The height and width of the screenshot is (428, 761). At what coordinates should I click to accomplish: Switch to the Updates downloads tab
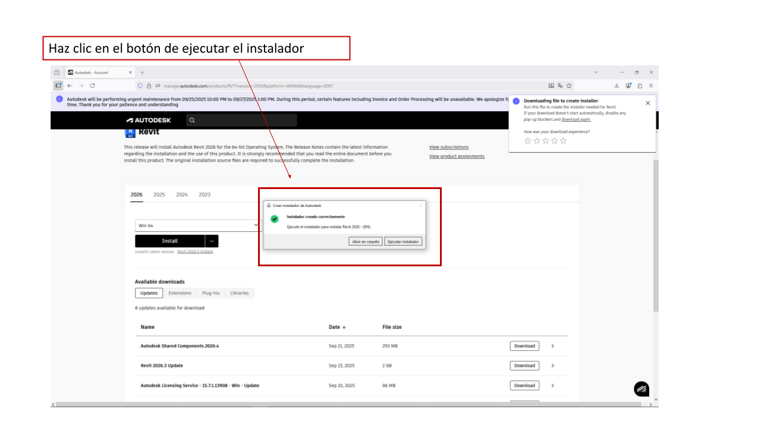pyautogui.click(x=149, y=293)
